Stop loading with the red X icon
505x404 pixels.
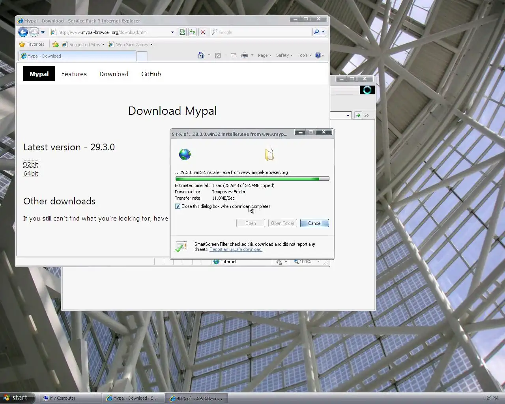click(x=203, y=32)
